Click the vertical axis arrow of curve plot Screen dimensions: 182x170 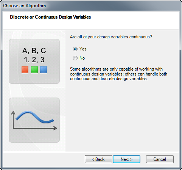click(x=13, y=120)
